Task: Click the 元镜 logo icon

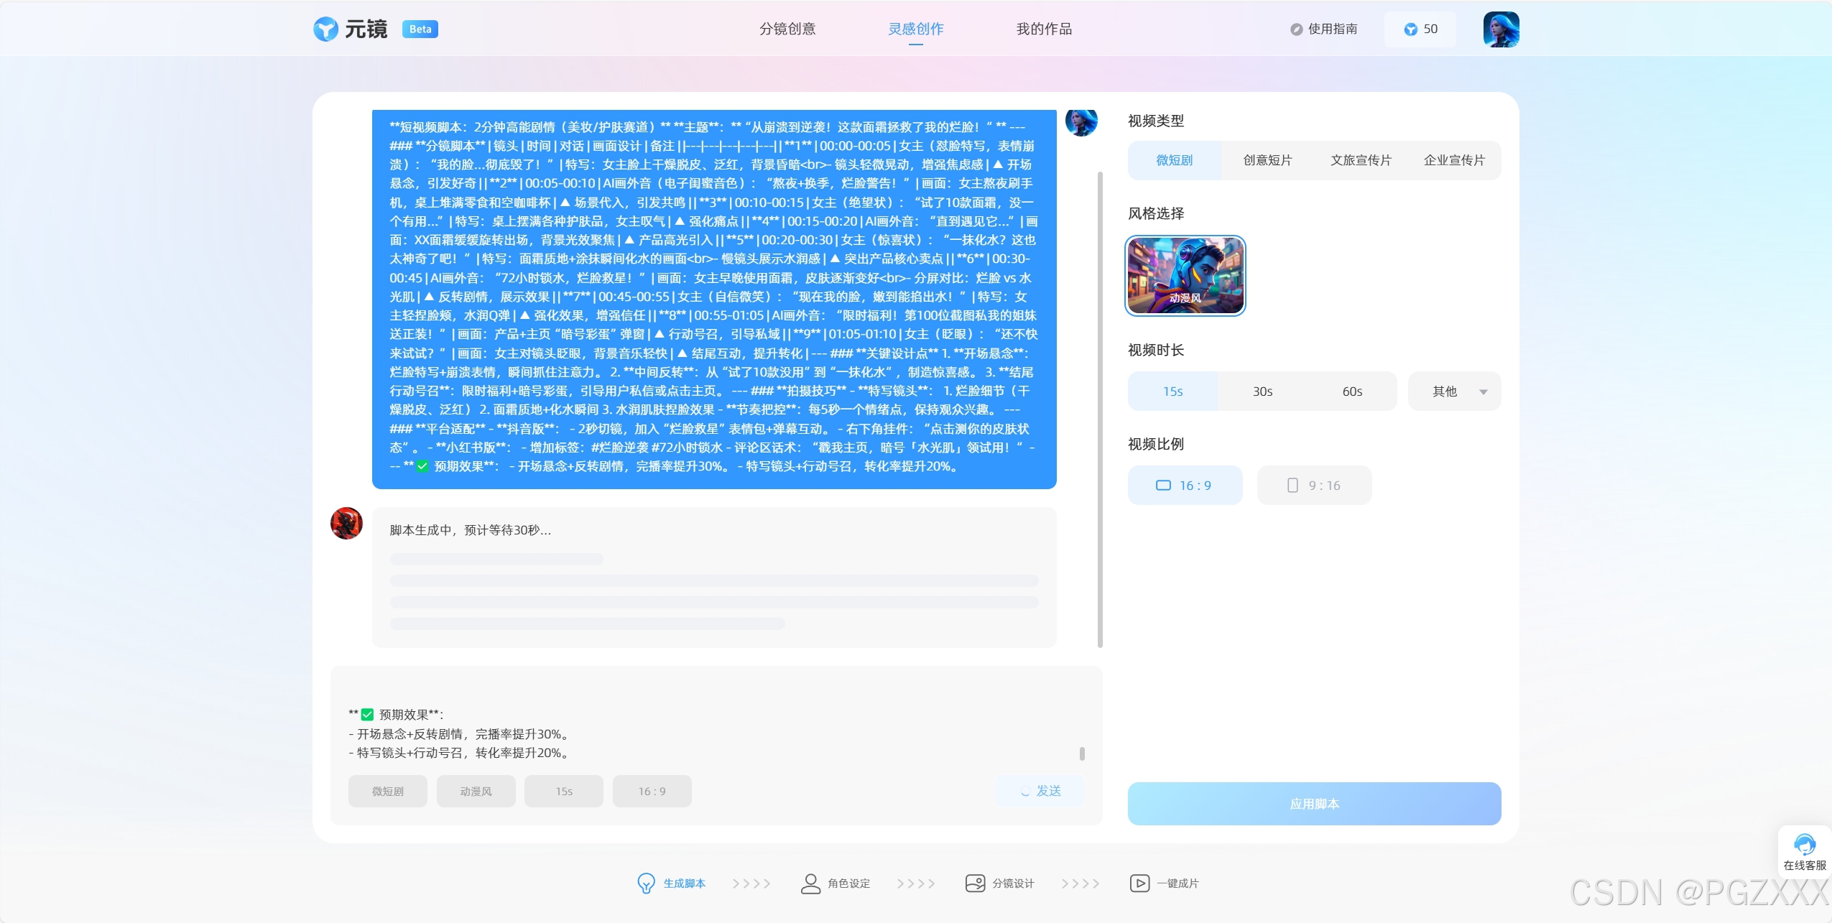Action: 325,29
